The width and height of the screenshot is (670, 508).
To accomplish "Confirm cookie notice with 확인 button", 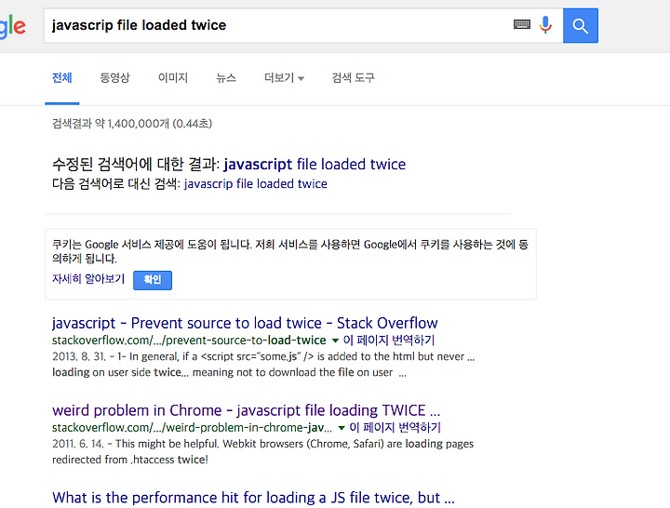I will [x=153, y=280].
